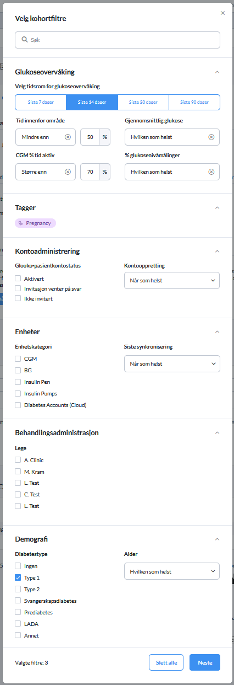Clear the Større enn selection icon
Image resolution: width=234 pixels, height=685 pixels.
click(x=68, y=172)
